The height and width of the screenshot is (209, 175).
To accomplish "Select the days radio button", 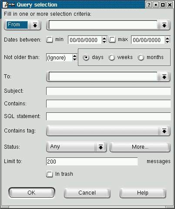I will coord(86,57).
